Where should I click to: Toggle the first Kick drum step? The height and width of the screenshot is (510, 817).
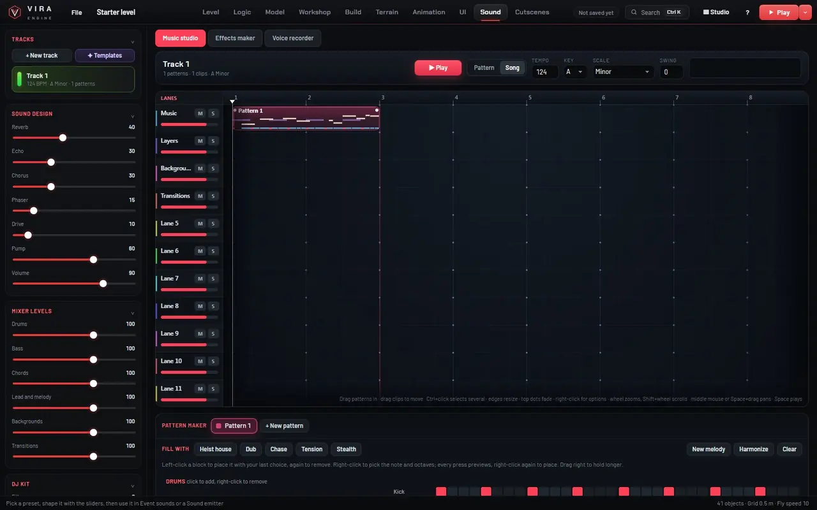(x=441, y=492)
